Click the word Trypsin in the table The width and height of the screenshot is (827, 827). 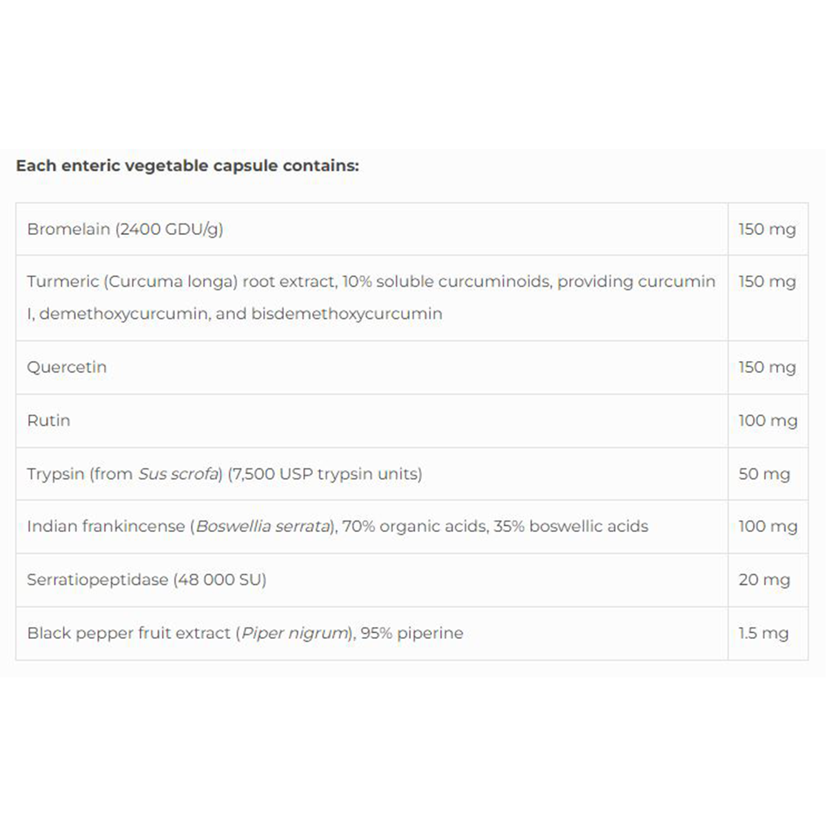click(x=56, y=474)
